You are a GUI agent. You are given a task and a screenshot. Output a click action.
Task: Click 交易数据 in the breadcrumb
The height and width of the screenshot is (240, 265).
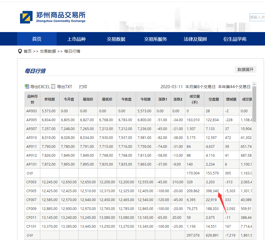(x=48, y=51)
